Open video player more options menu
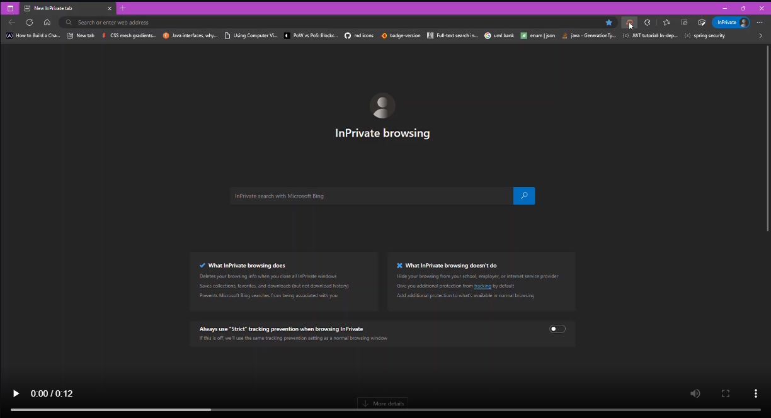The image size is (771, 418). pos(756,393)
